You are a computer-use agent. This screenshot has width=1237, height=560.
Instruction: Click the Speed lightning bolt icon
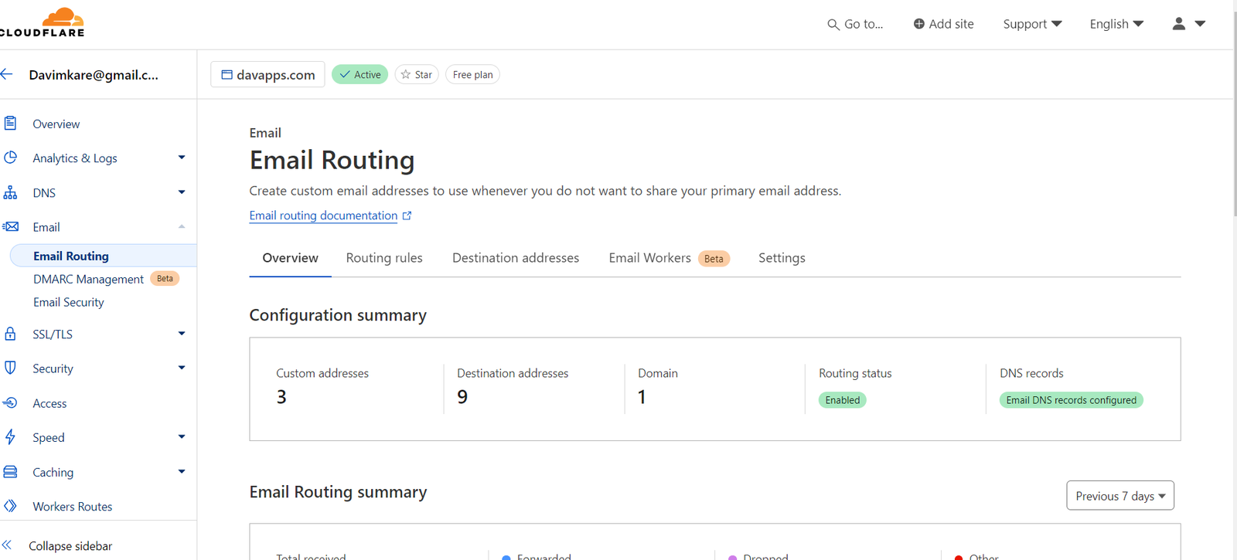10,436
